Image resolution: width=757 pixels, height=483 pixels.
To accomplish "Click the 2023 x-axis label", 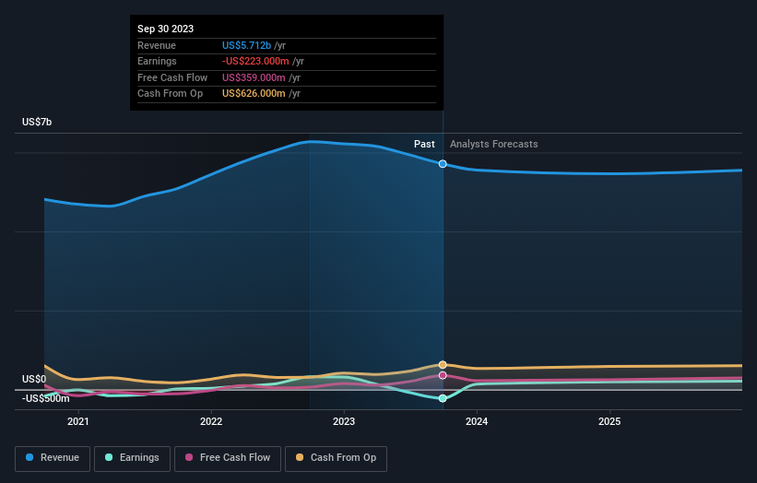I will 344,422.
